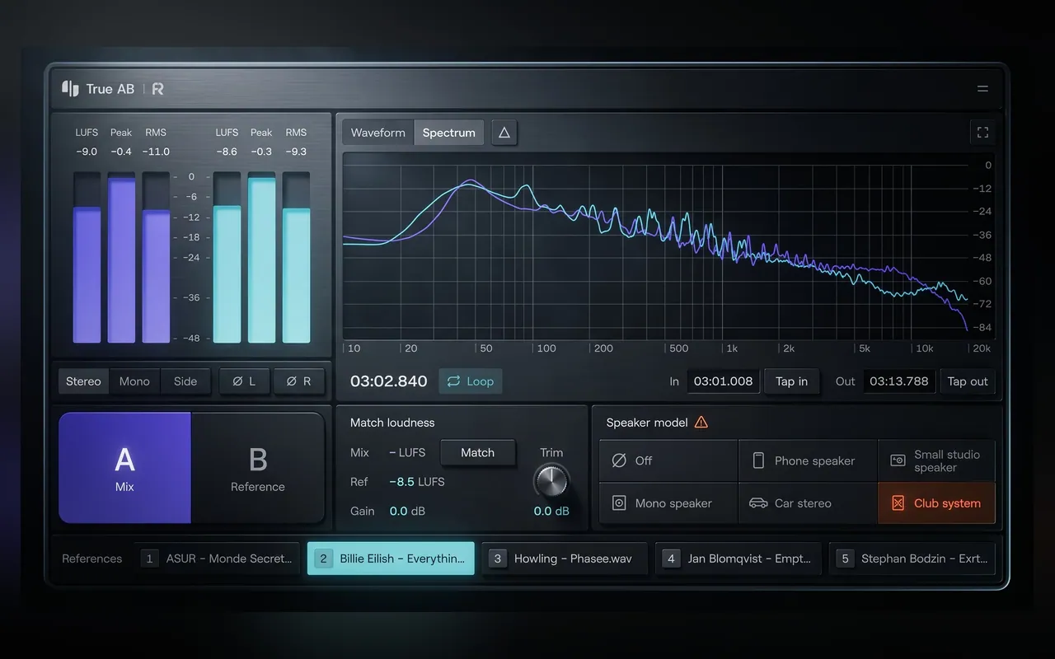Click the Out time field 03:13.788
Screen dimensions: 1055x659
tap(899, 381)
